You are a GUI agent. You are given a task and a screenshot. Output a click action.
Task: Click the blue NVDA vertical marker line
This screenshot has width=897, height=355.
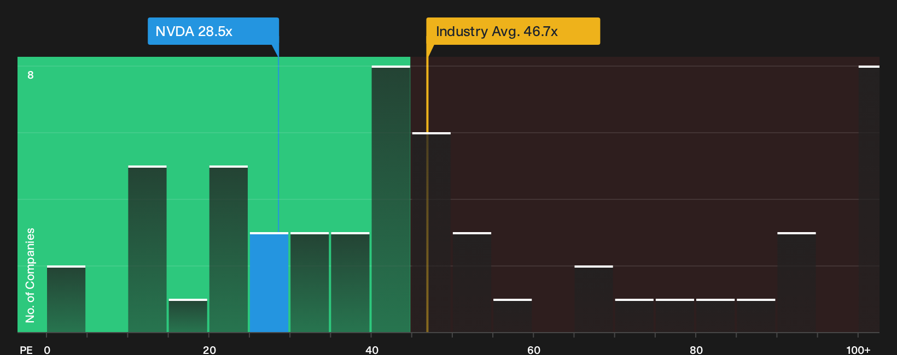coord(278,145)
